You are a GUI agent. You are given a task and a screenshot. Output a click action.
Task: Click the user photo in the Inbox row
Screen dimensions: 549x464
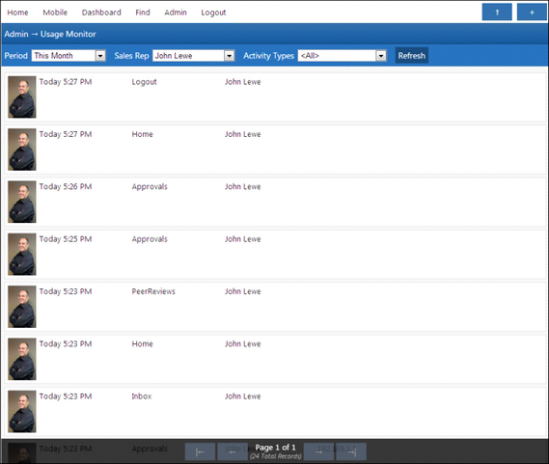coord(22,412)
